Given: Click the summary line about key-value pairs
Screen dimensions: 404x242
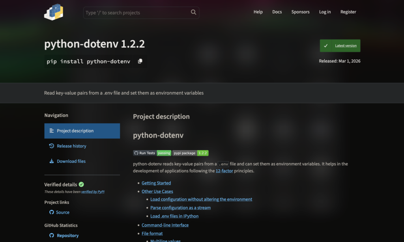Looking at the screenshot, I should [123, 93].
